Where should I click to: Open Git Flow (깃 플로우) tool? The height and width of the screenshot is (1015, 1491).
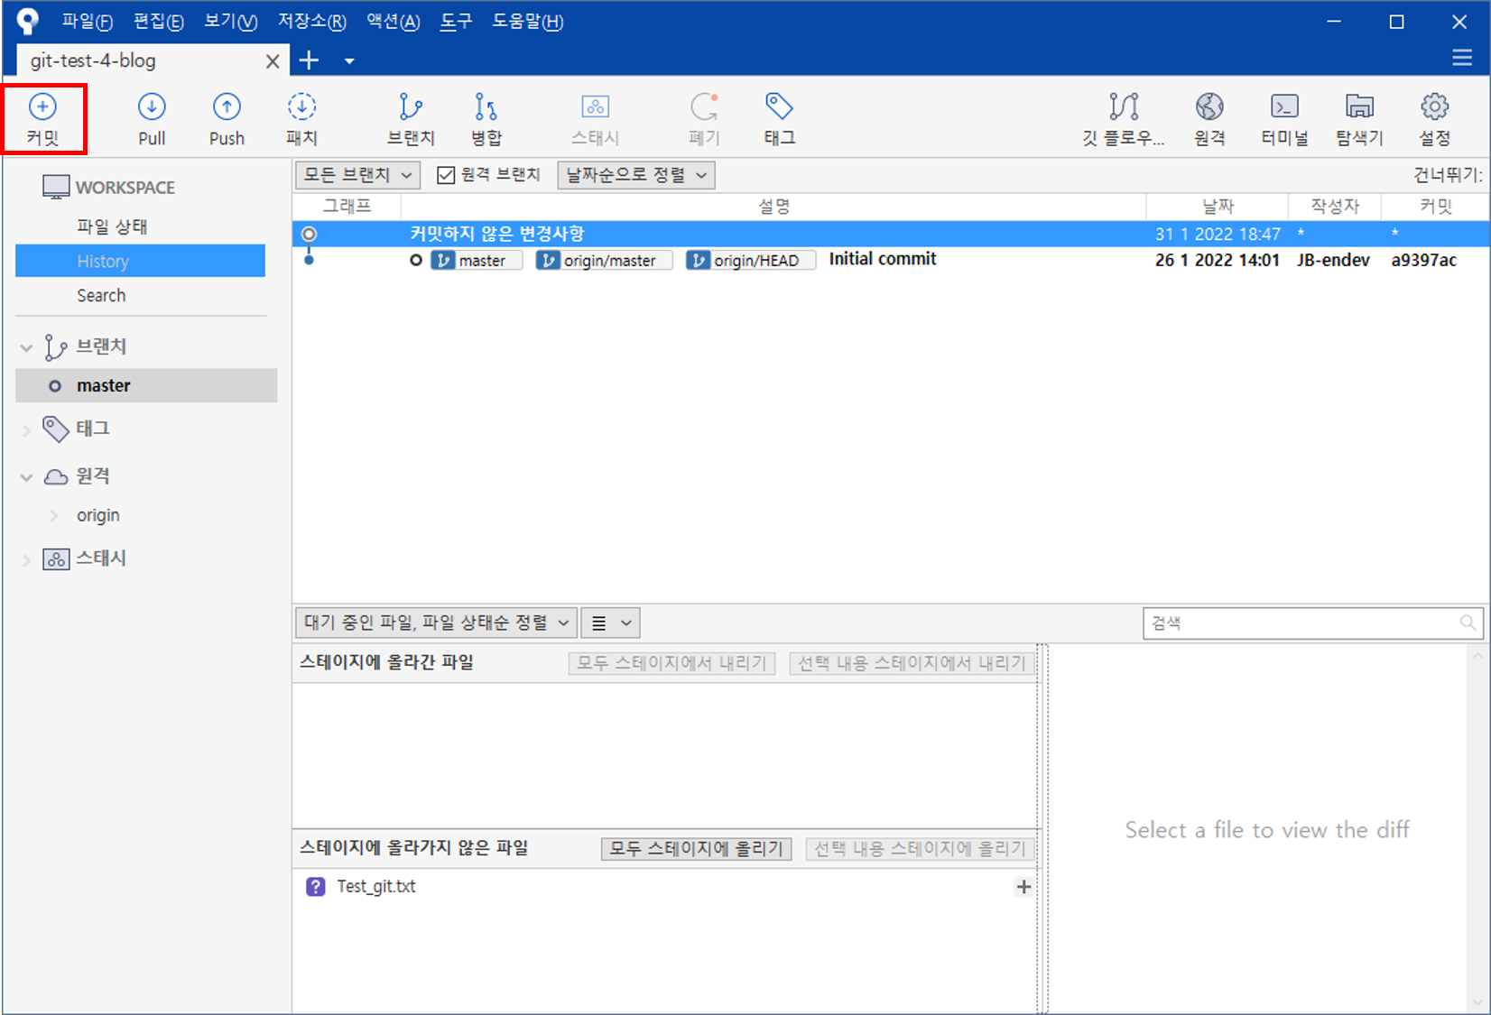pos(1124,118)
